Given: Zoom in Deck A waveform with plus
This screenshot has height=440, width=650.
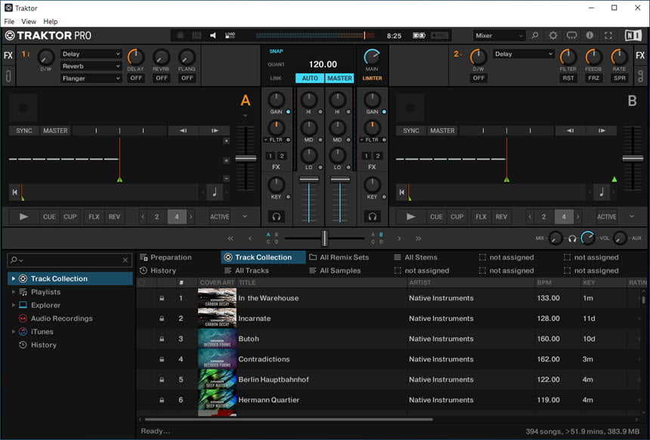Looking at the screenshot, I should (226, 141).
